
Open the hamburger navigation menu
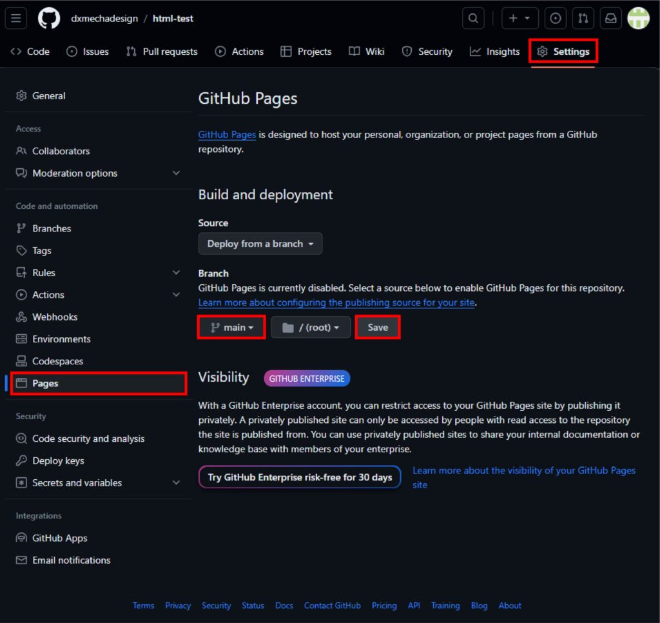click(16, 19)
